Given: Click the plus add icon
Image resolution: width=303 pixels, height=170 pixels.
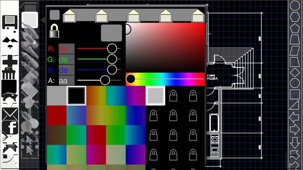Looking at the screenshot, I should [10, 62].
